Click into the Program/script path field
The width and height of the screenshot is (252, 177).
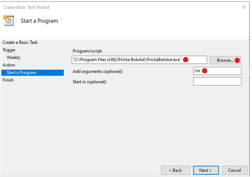(139, 60)
